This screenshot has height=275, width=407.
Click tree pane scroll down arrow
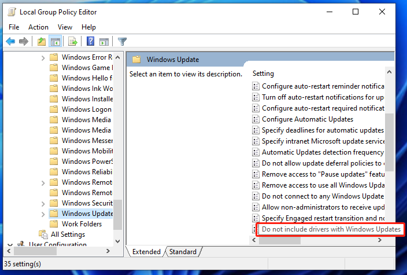pos(117,241)
